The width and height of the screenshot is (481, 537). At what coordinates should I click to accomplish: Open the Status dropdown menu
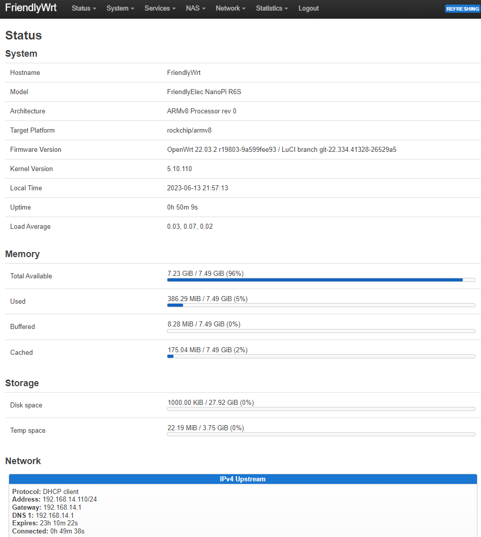pyautogui.click(x=83, y=9)
